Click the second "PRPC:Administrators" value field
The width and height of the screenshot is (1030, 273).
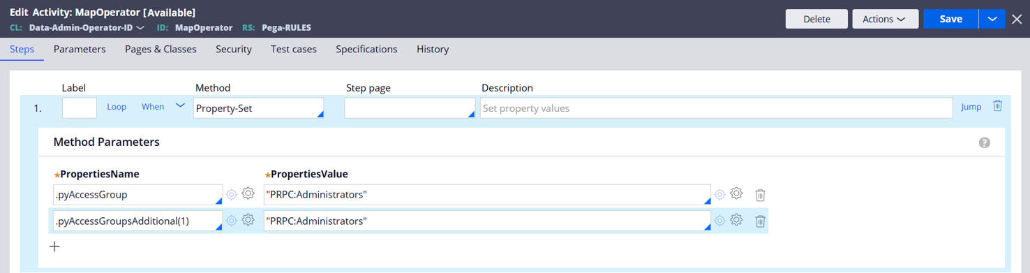pos(487,221)
